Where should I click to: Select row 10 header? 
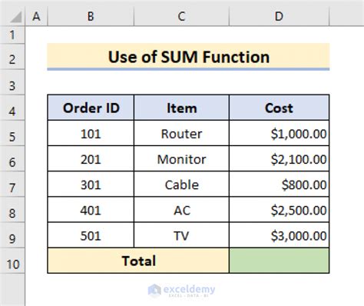click(x=12, y=261)
